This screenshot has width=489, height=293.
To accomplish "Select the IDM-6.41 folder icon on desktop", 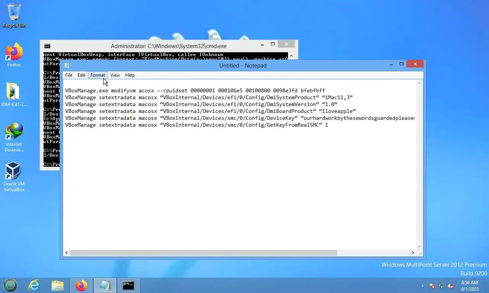I will [14, 95].
